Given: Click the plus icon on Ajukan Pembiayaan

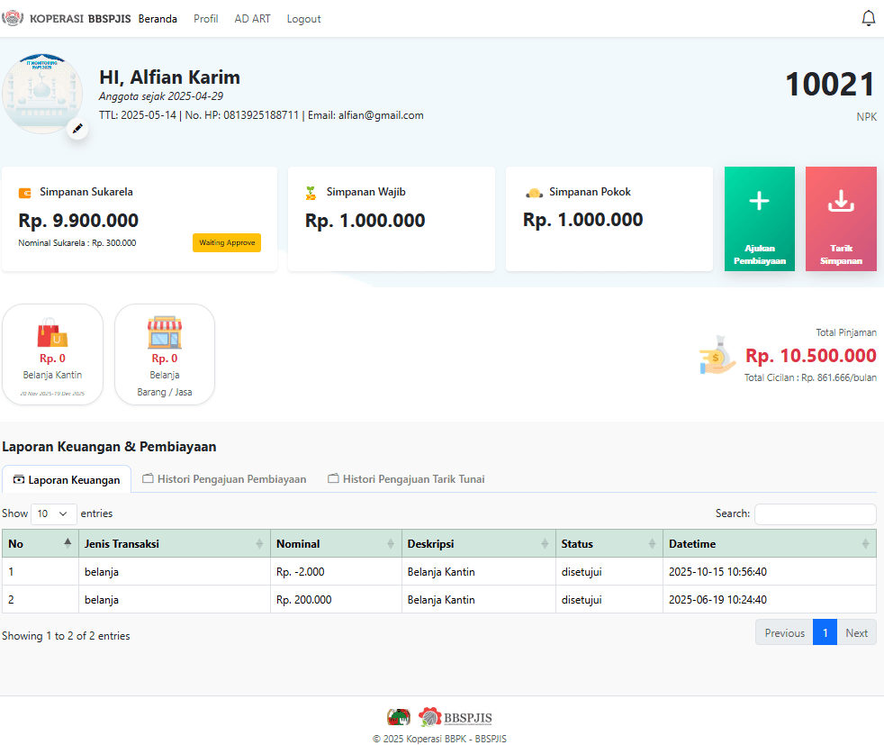Looking at the screenshot, I should tap(760, 201).
